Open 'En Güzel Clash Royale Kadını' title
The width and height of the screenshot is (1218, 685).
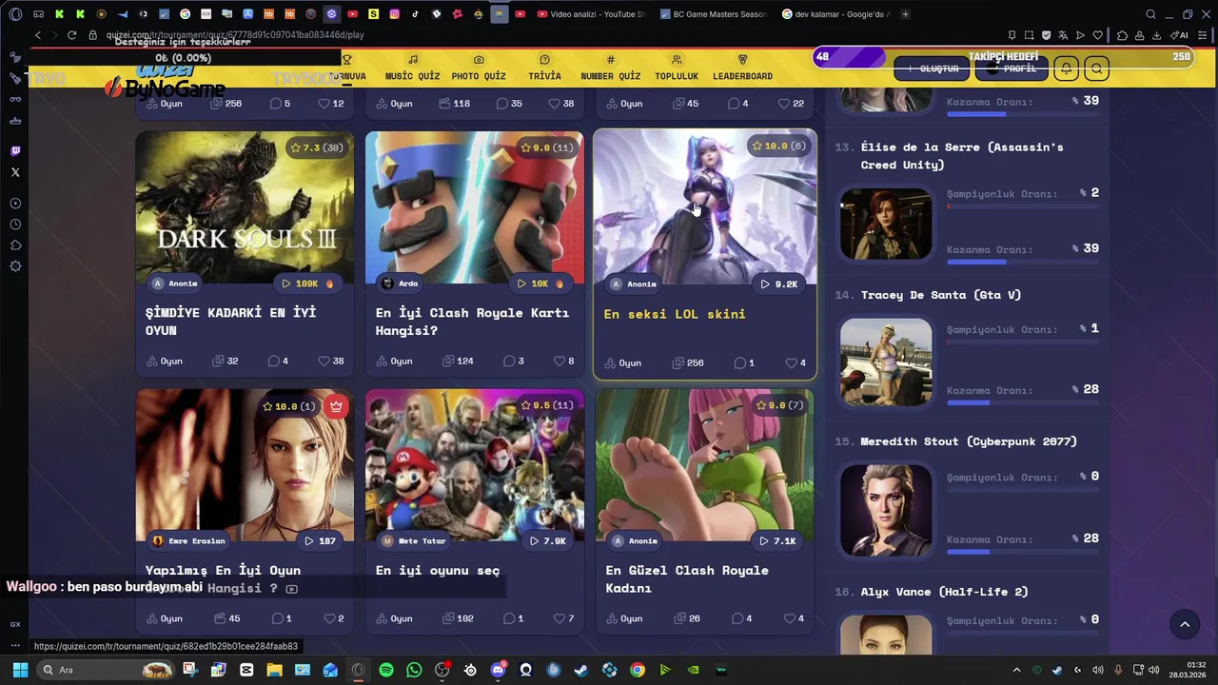(x=687, y=578)
